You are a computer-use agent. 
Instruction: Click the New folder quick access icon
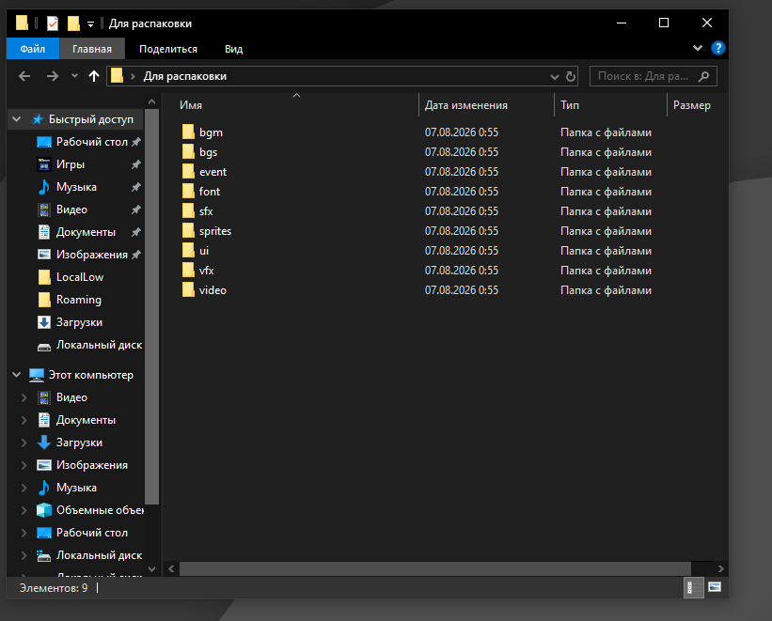point(73,23)
